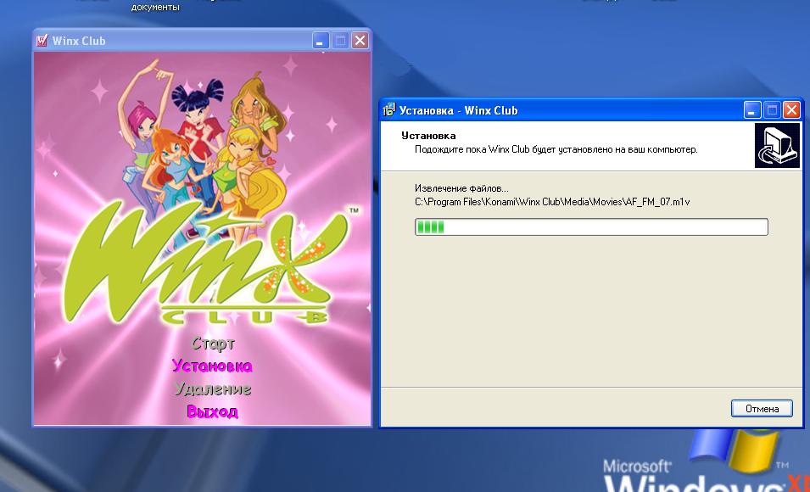Screen dimensions: 810x492
Task: Choose Установка in the Winx Club menu
Action: tap(212, 366)
